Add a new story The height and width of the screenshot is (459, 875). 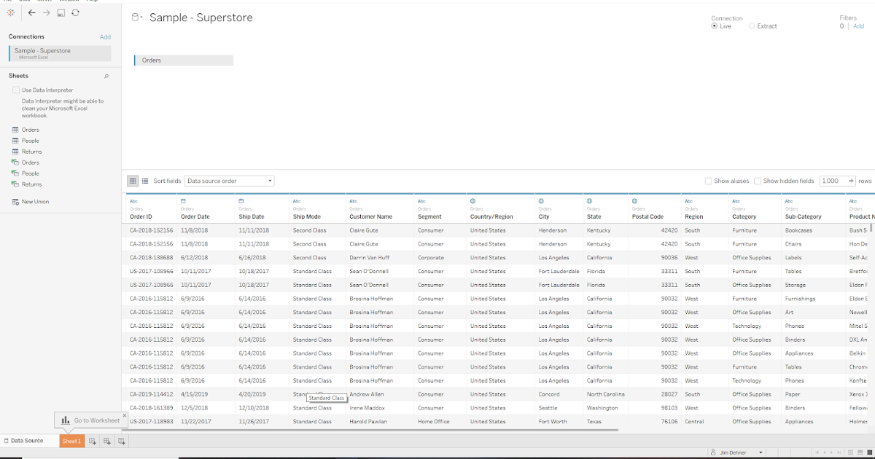click(x=122, y=441)
